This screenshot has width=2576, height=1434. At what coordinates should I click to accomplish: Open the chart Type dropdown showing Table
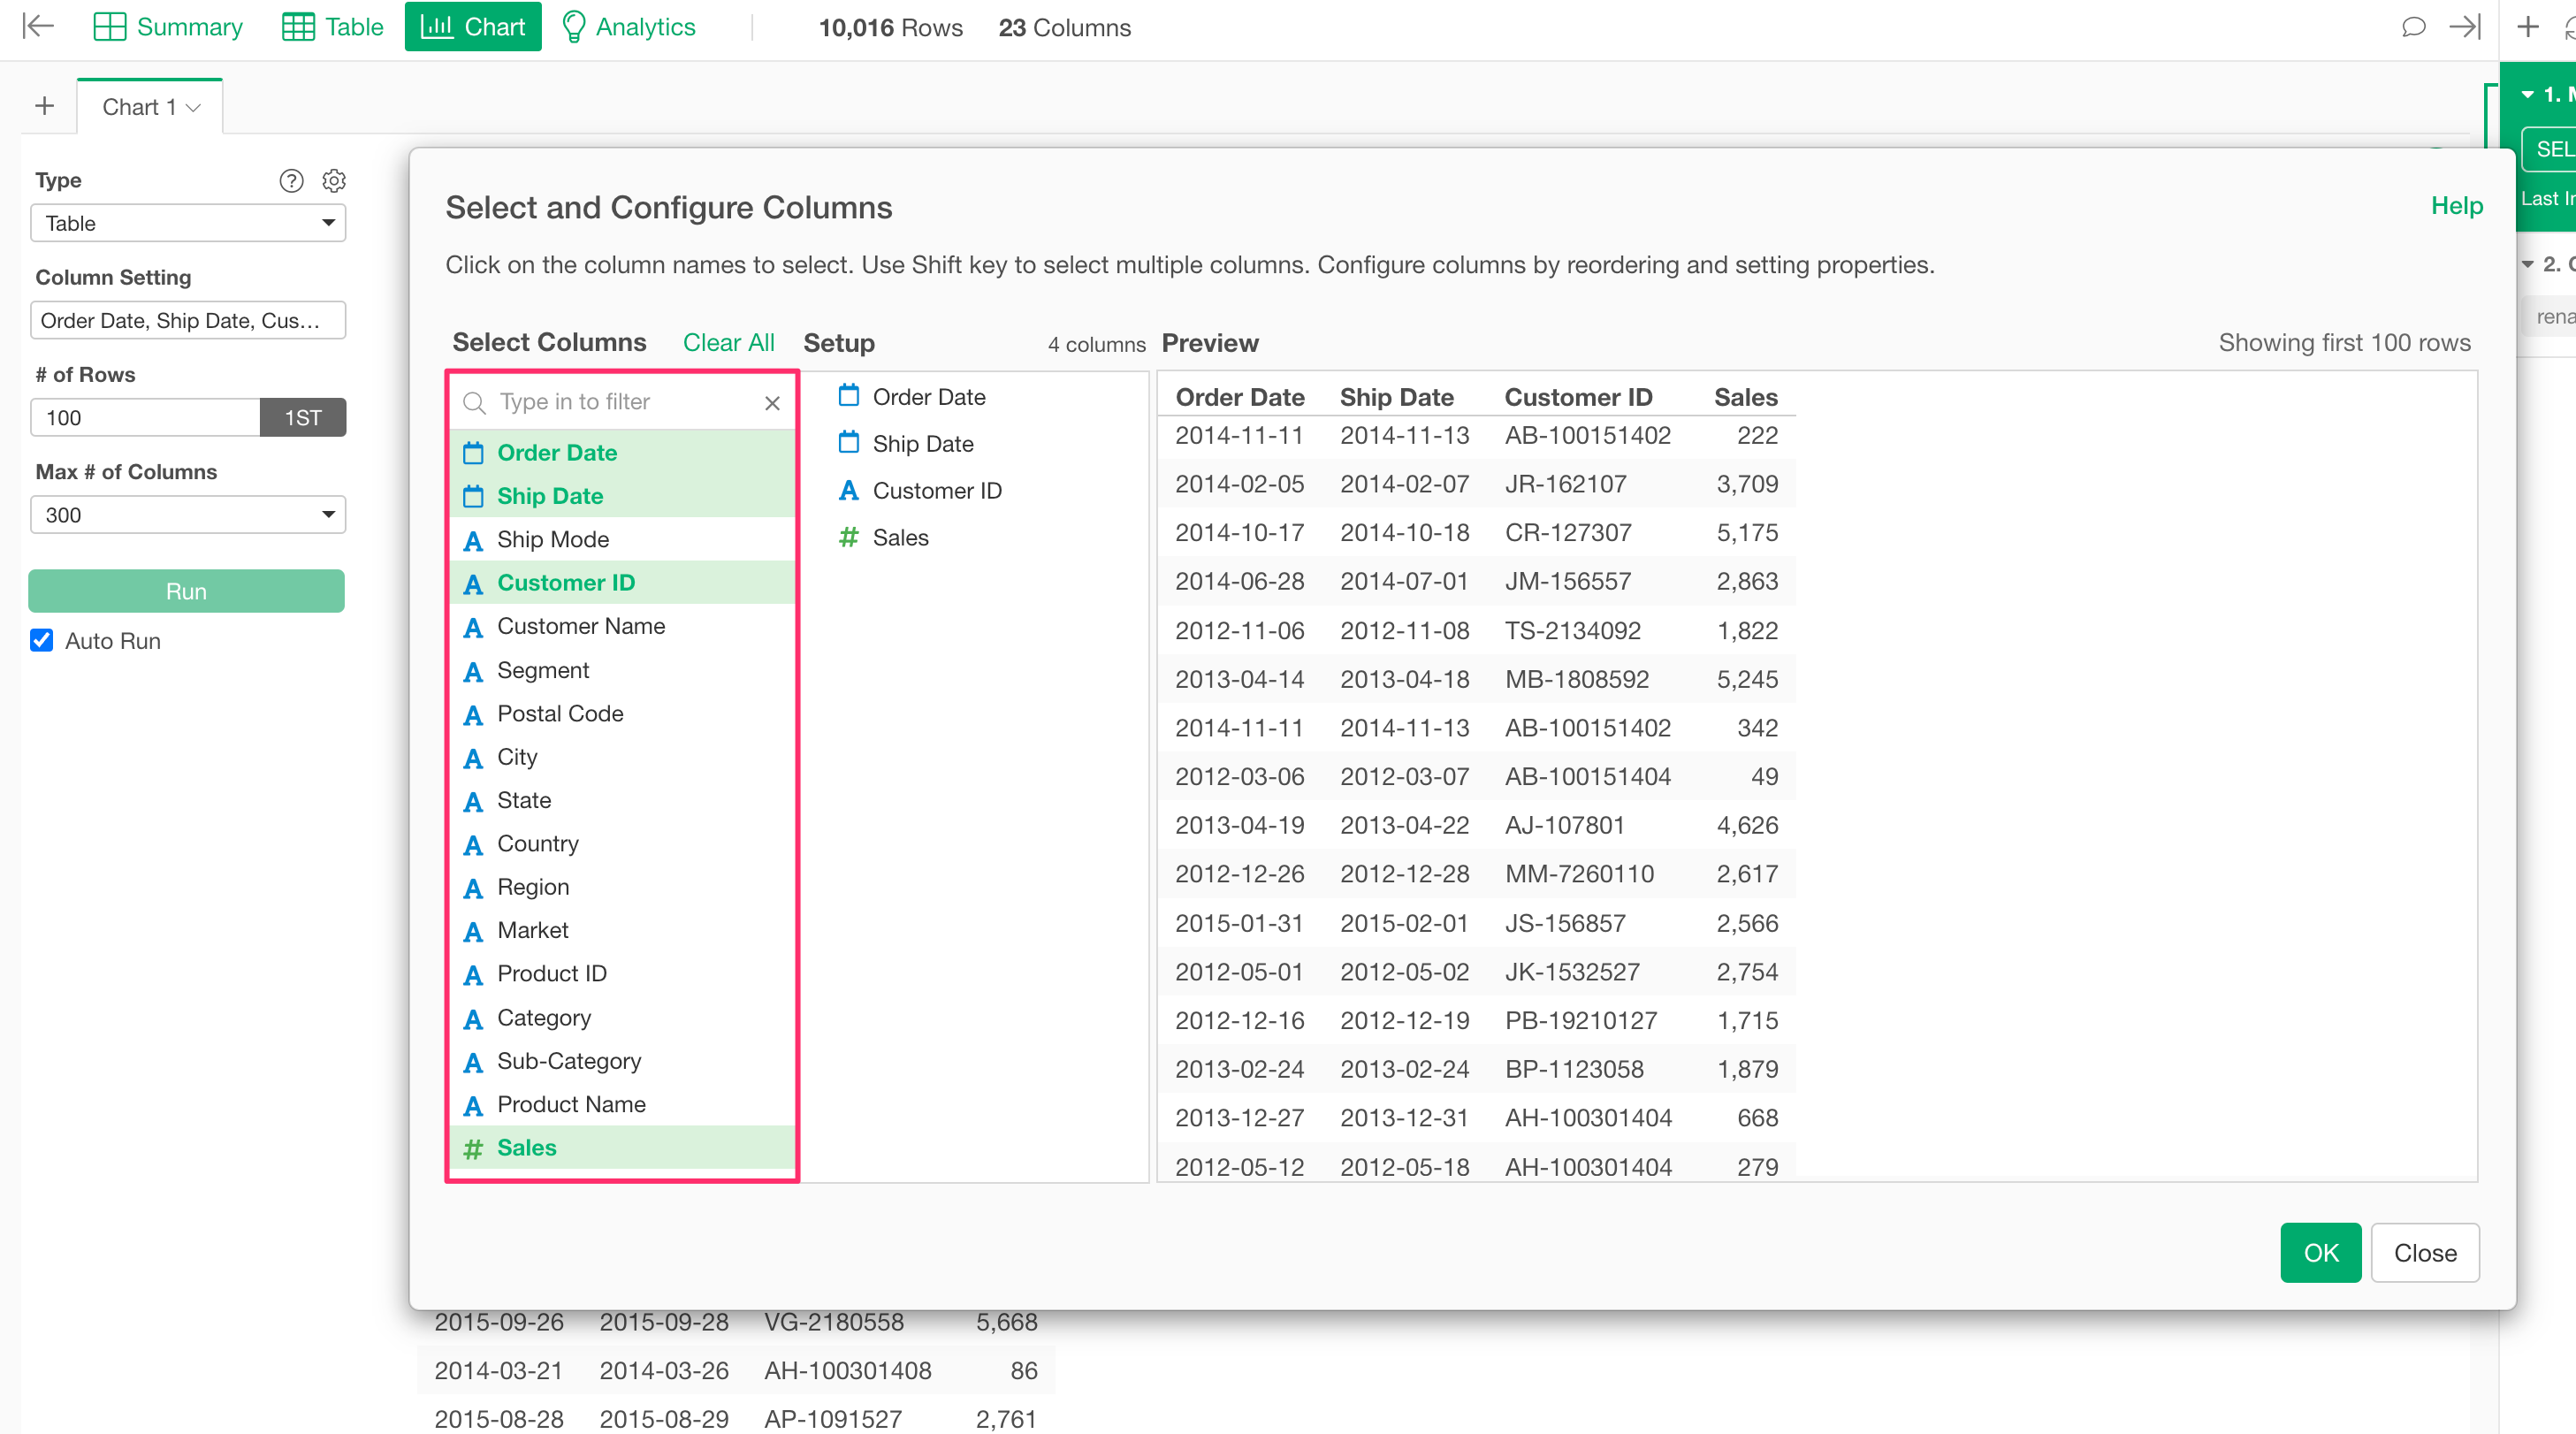[188, 223]
